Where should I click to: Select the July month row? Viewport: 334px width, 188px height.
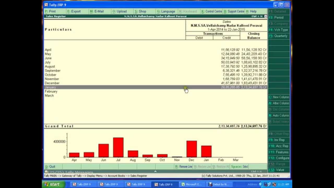point(156,62)
